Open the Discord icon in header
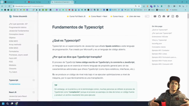Screen dimensions: 189x106 (x=164, y=16)
